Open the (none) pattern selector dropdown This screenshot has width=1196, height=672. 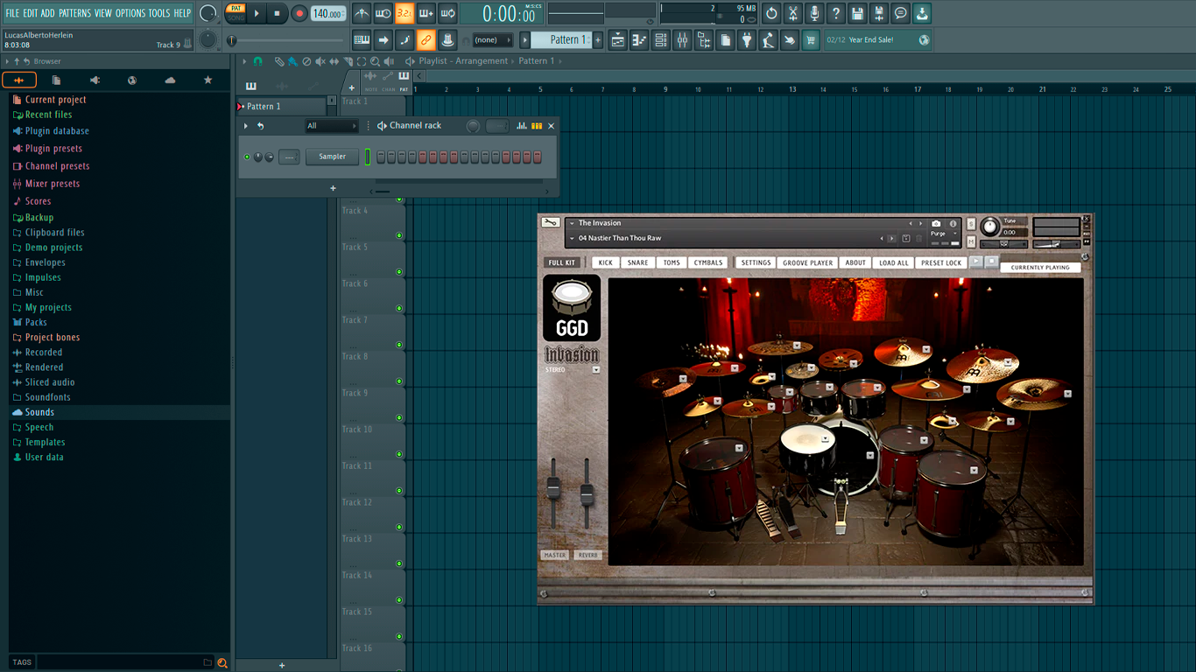493,39
